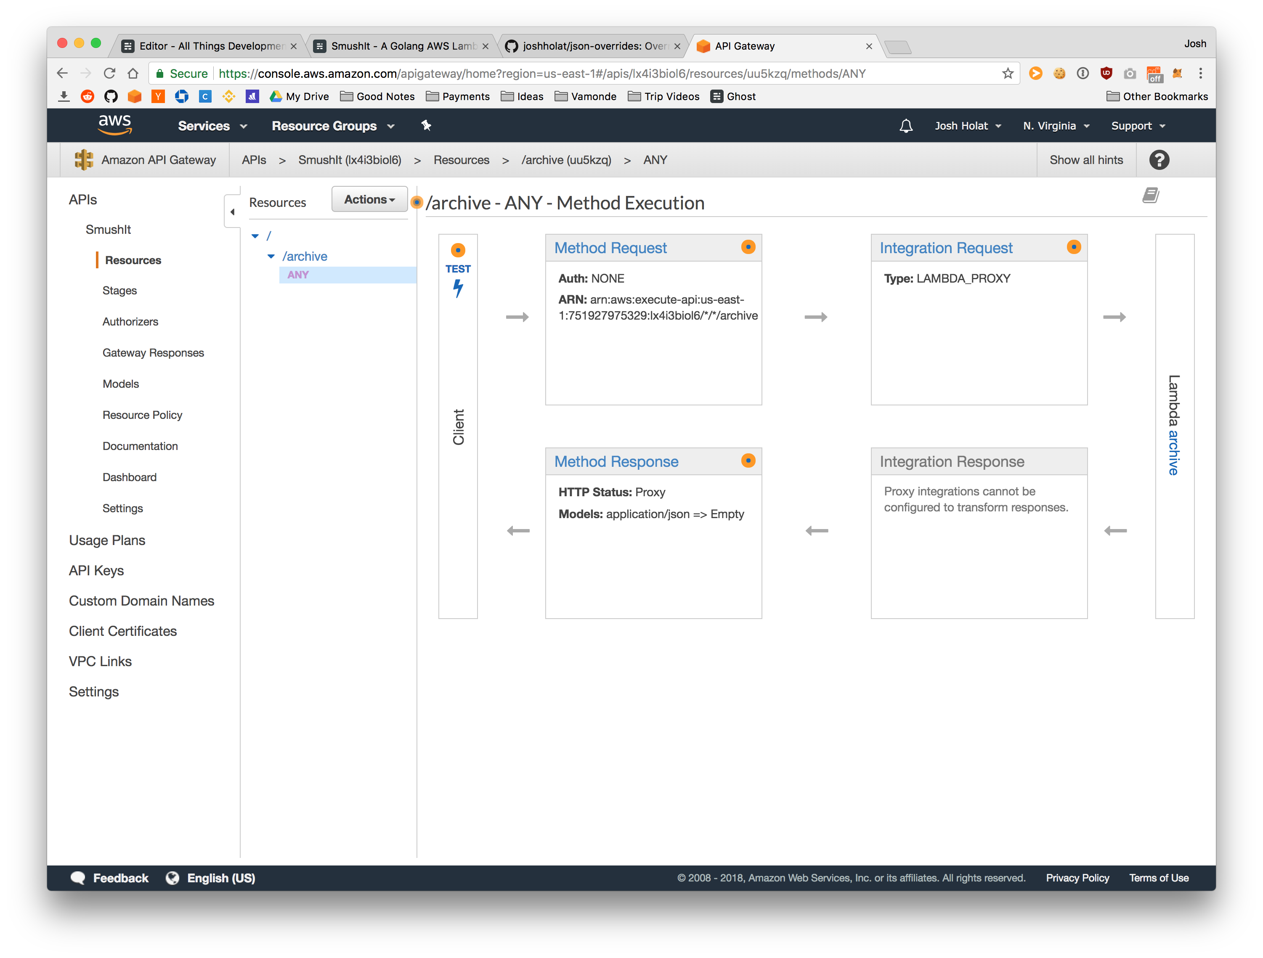Click the hint dot on Integration Request
The image size is (1263, 958).
pos(1073,247)
